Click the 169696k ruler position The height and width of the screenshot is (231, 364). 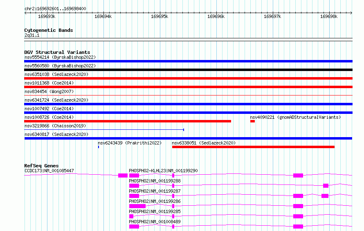coord(216,16)
